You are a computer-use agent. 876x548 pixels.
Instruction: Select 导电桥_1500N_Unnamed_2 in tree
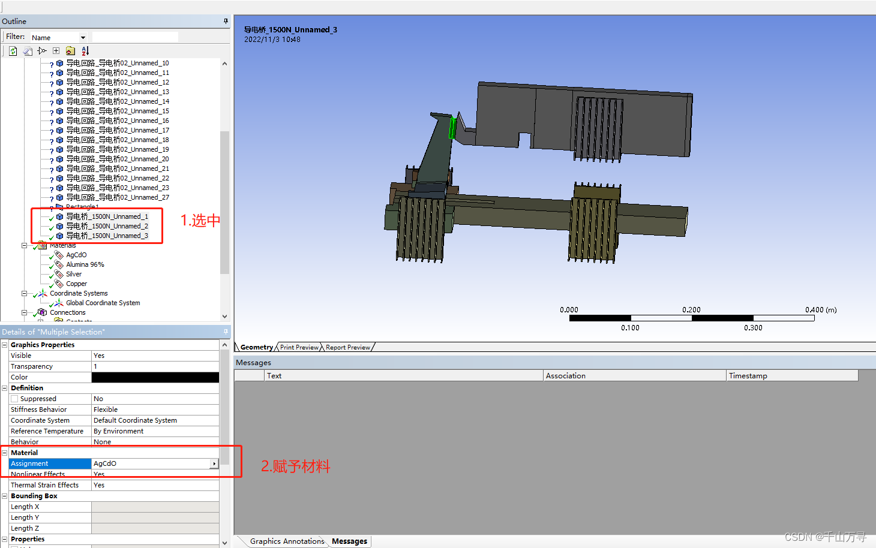click(107, 226)
